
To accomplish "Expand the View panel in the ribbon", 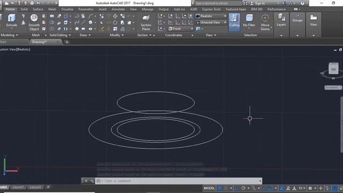I will click(x=211, y=35).
